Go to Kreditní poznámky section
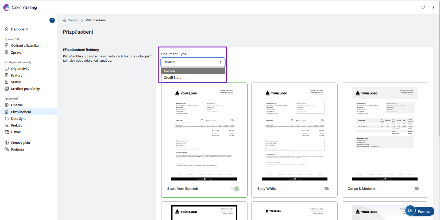 (x=25, y=89)
